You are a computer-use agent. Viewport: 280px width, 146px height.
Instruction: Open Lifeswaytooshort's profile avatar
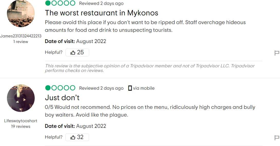(x=21, y=98)
